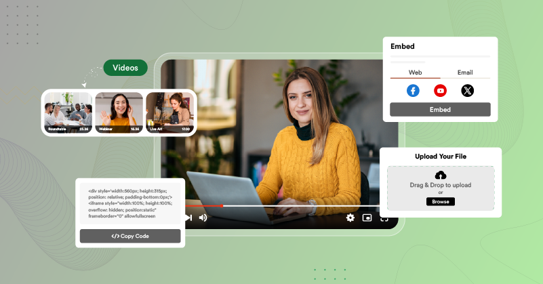The height and width of the screenshot is (284, 543).
Task: Click the Embed panel heading
Action: (403, 46)
